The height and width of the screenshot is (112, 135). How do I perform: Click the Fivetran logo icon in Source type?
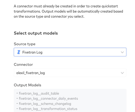19,52
